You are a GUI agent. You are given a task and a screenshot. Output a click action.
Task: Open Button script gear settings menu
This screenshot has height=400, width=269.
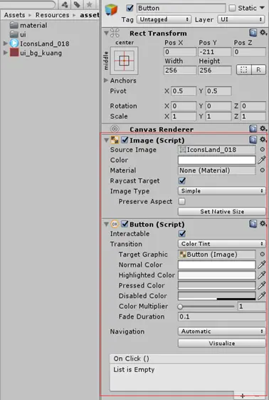(263, 223)
